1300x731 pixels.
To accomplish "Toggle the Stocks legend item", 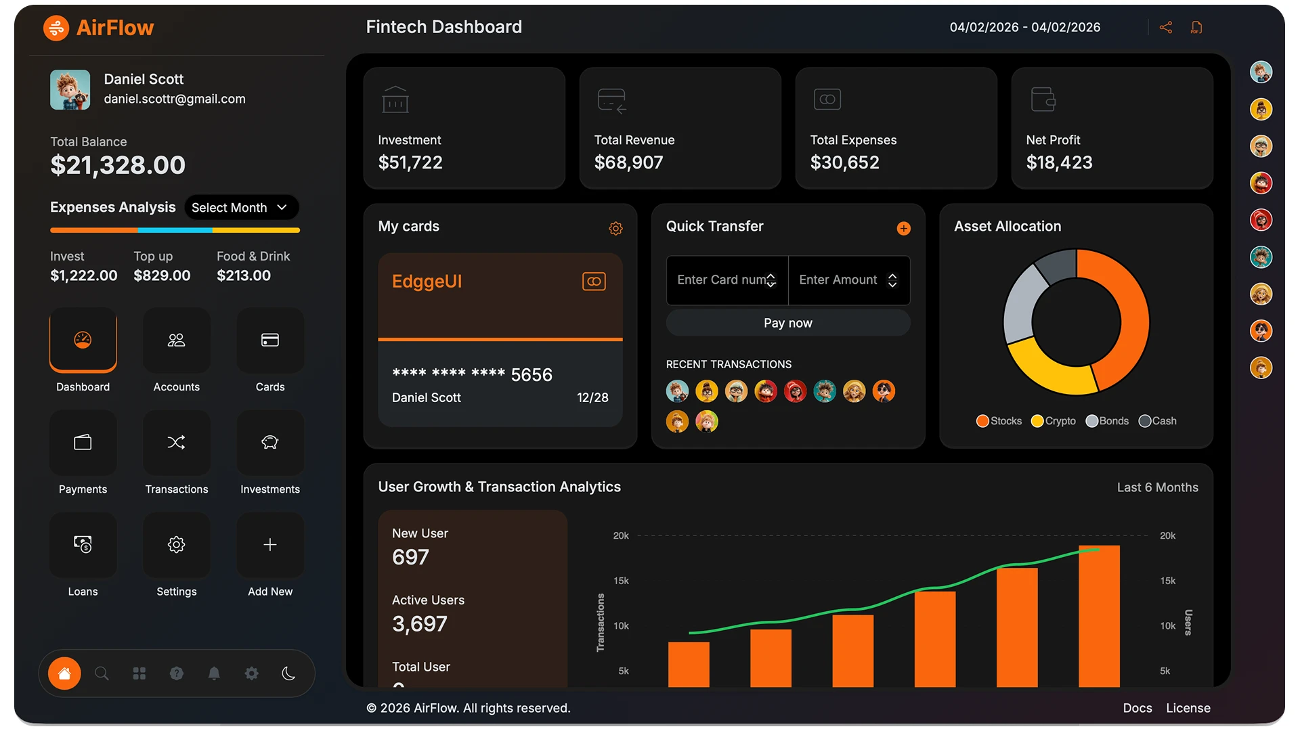I will pyautogui.click(x=999, y=421).
